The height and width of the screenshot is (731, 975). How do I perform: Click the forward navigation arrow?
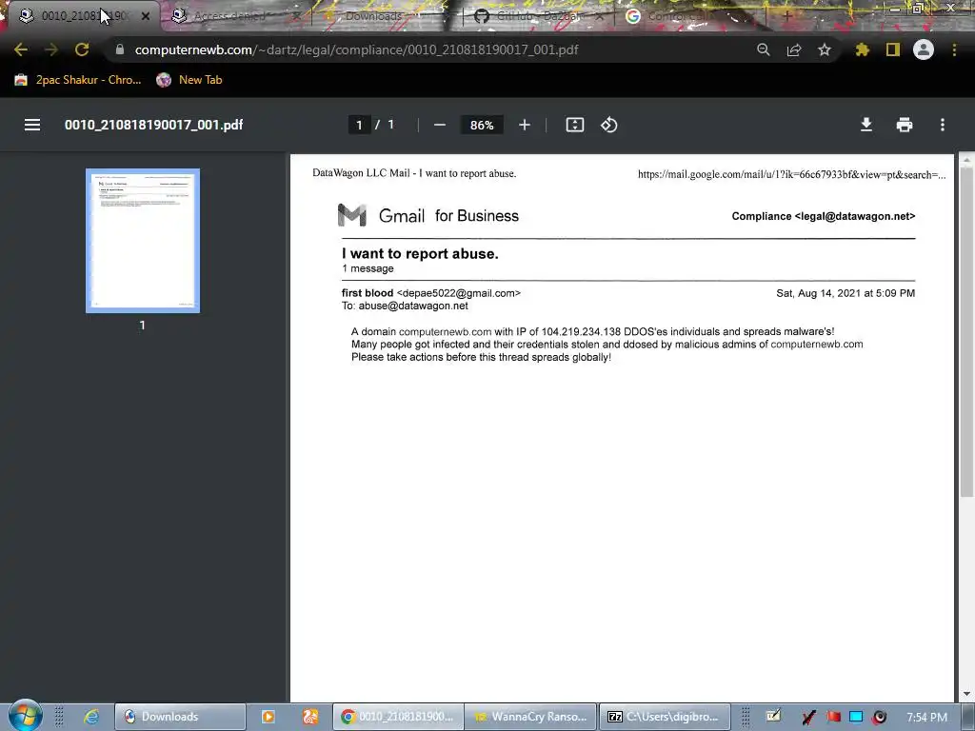click(x=51, y=49)
